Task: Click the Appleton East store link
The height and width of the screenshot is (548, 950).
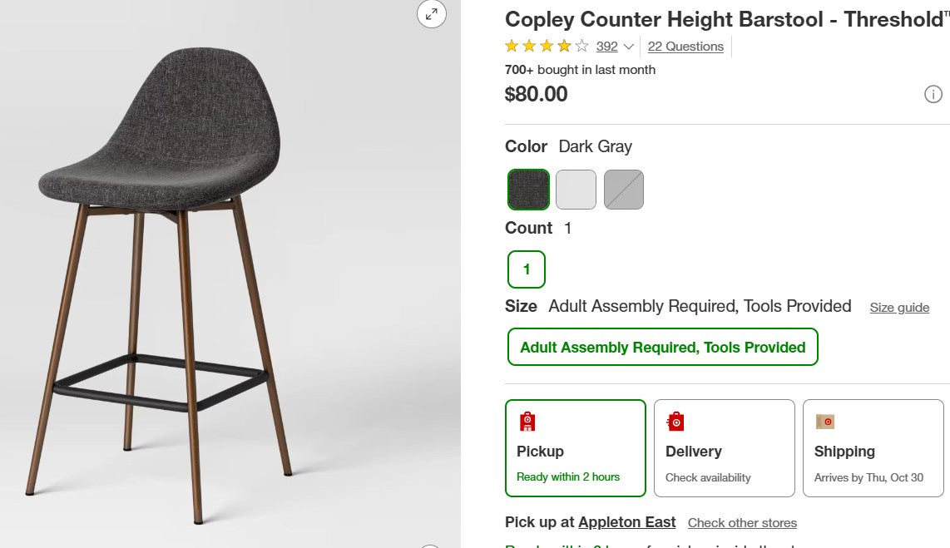Action: (x=626, y=522)
